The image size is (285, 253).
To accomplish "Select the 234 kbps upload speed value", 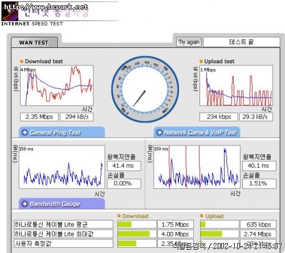I will [x=218, y=117].
